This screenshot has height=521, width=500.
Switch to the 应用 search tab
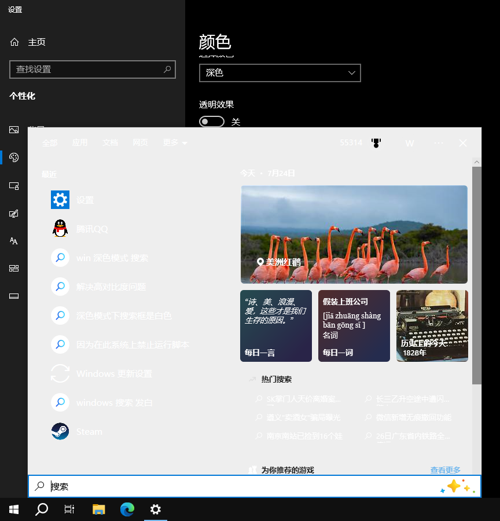point(80,143)
